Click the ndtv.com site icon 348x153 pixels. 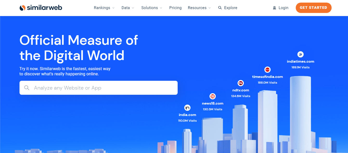pyautogui.click(x=241, y=83)
